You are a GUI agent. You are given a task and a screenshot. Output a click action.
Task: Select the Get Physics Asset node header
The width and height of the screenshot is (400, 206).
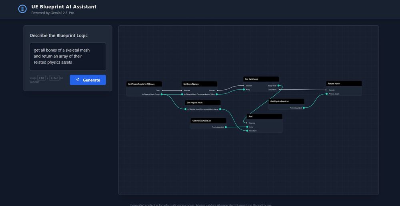click(x=203, y=103)
